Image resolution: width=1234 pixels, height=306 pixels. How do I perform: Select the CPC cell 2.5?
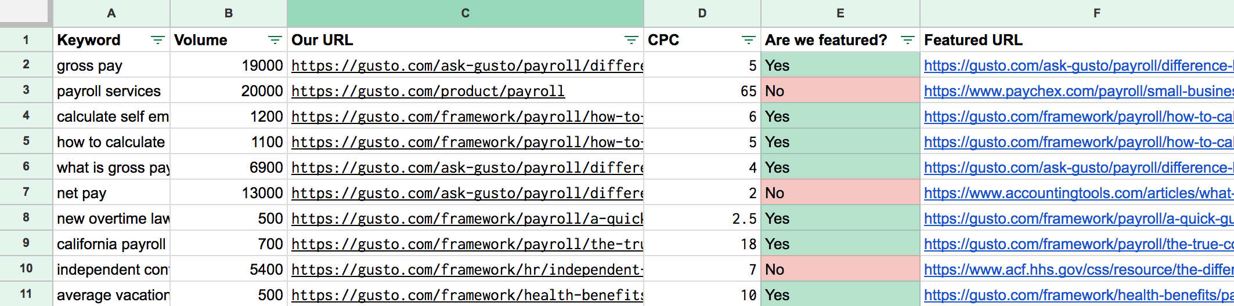point(702,218)
